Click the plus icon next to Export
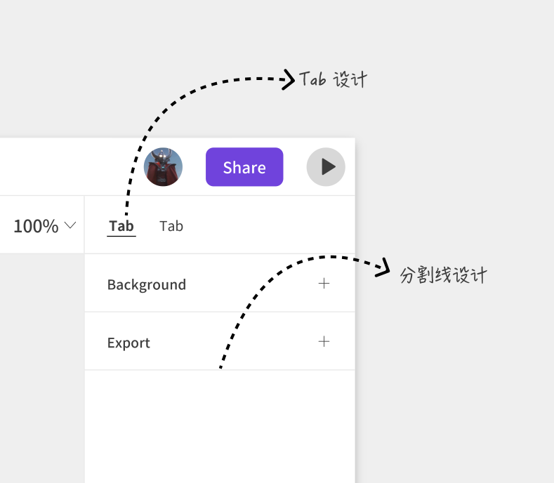 [324, 342]
